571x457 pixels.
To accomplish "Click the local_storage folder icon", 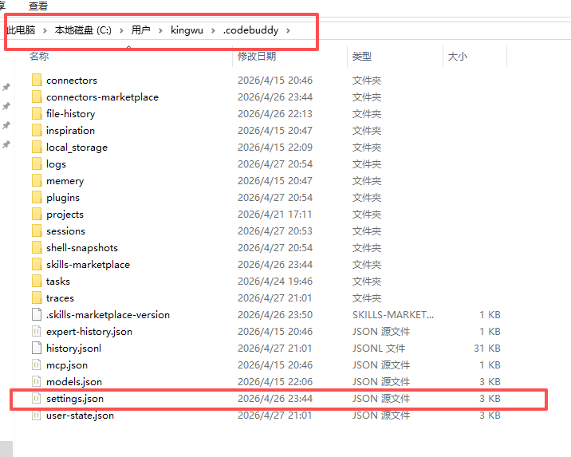I will coord(37,147).
